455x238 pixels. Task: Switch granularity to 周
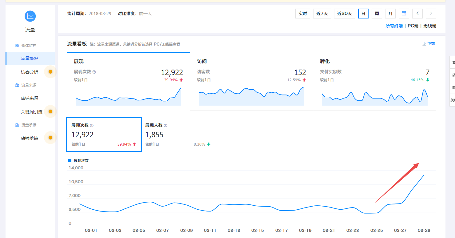click(x=377, y=14)
